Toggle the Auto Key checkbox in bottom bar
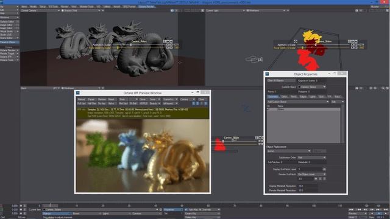Viewport: 390px width, 219px height. click(186, 210)
